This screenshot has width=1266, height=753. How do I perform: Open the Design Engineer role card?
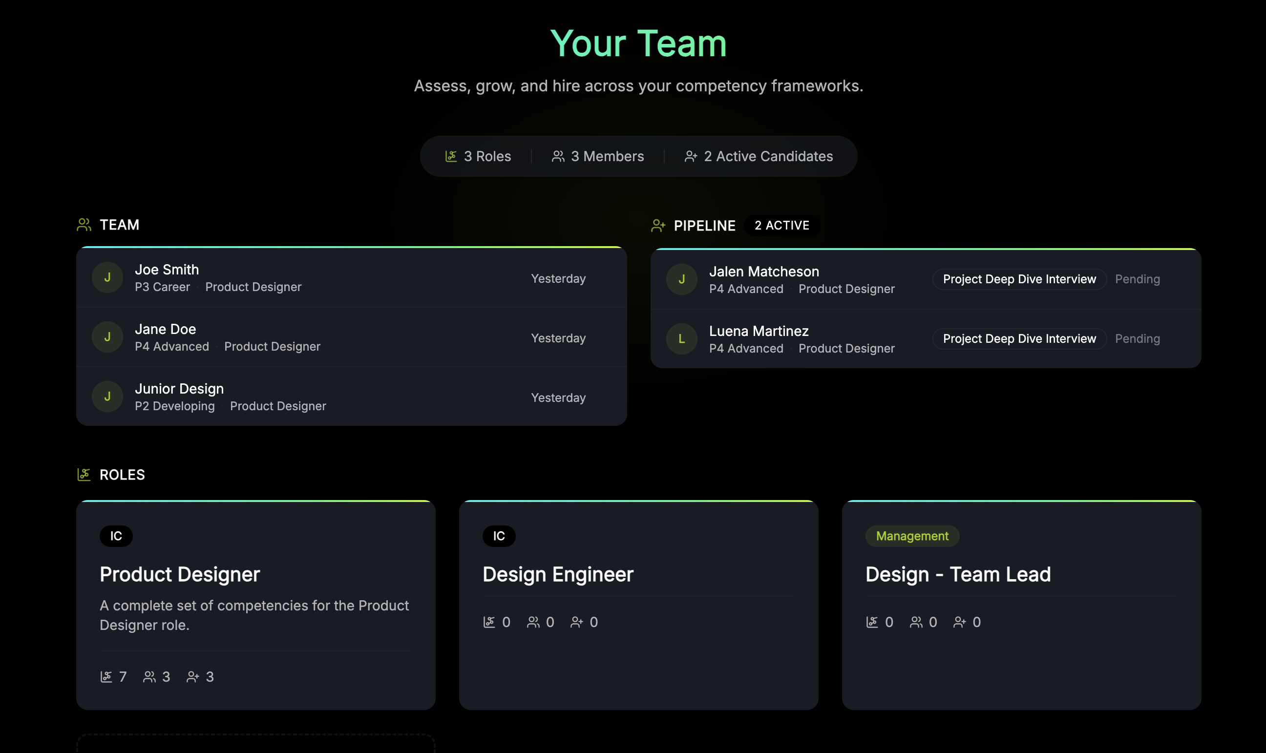(x=638, y=605)
